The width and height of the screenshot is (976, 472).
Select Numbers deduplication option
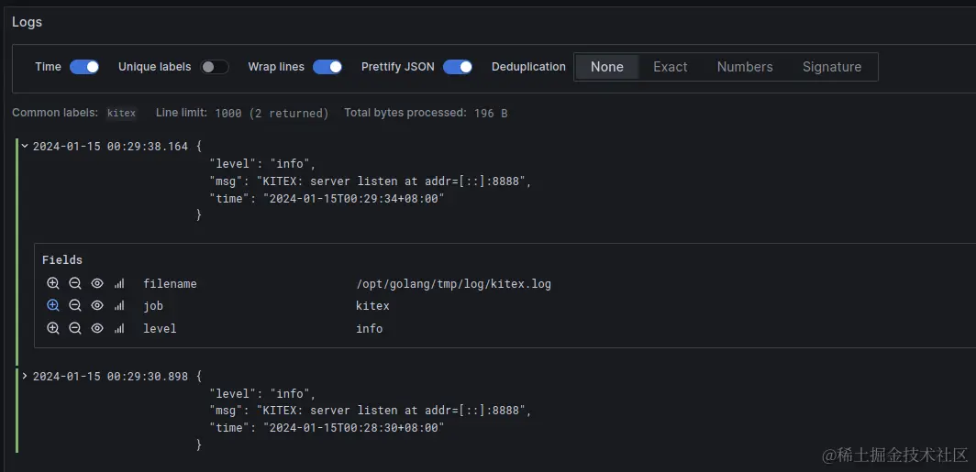pos(745,67)
